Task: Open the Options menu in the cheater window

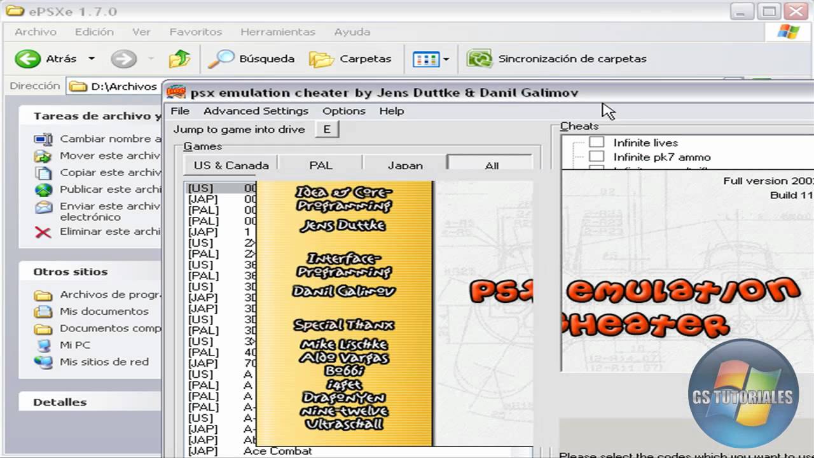Action: [x=343, y=111]
